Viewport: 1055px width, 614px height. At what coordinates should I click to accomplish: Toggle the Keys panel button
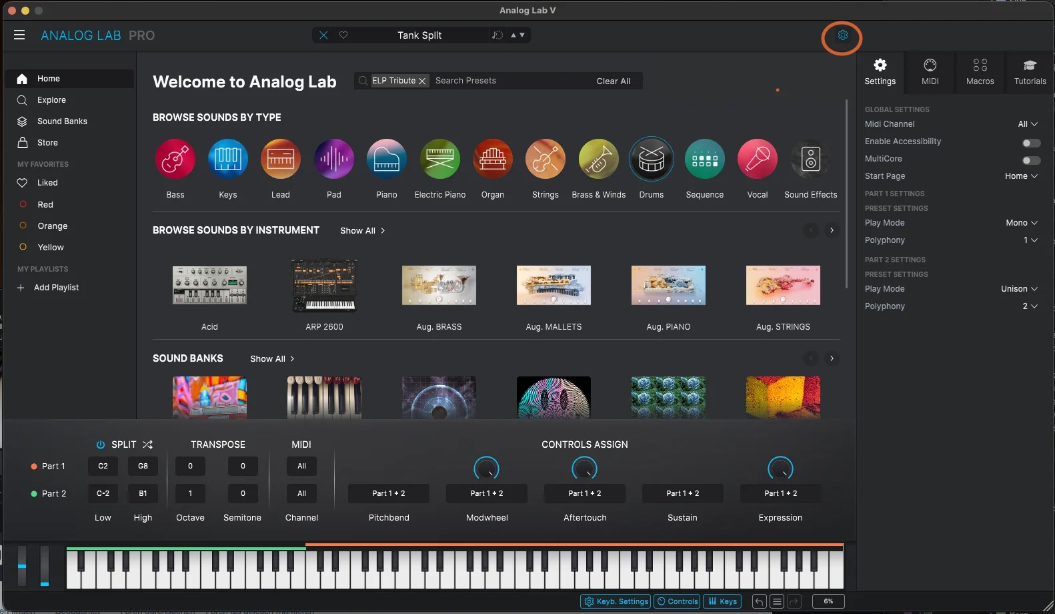722,601
